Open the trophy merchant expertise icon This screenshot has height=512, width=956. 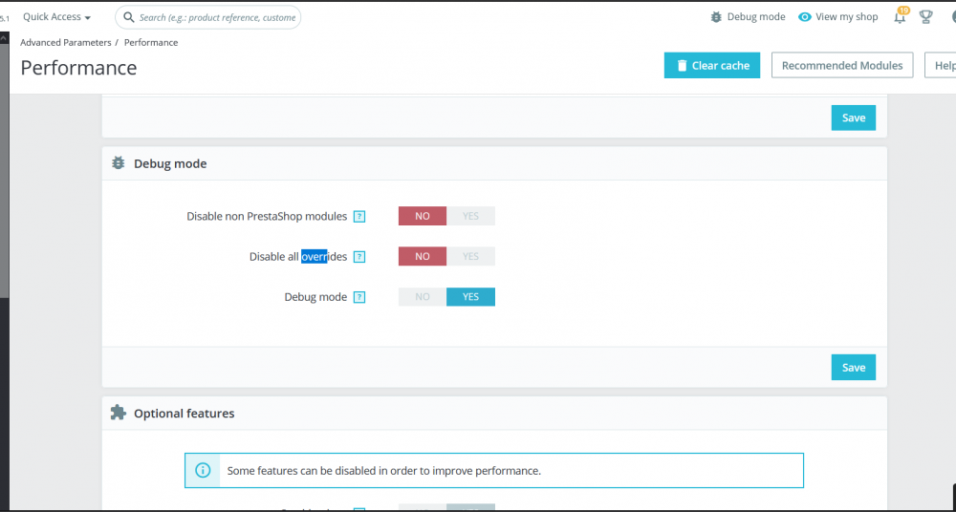(x=925, y=17)
